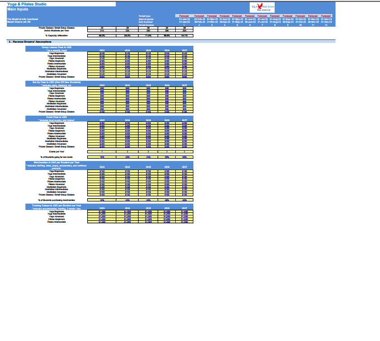Select 2024 '% of Students going for new levels' cell
Image resolution: width=380 pixels, height=341 pixels.
127,157
